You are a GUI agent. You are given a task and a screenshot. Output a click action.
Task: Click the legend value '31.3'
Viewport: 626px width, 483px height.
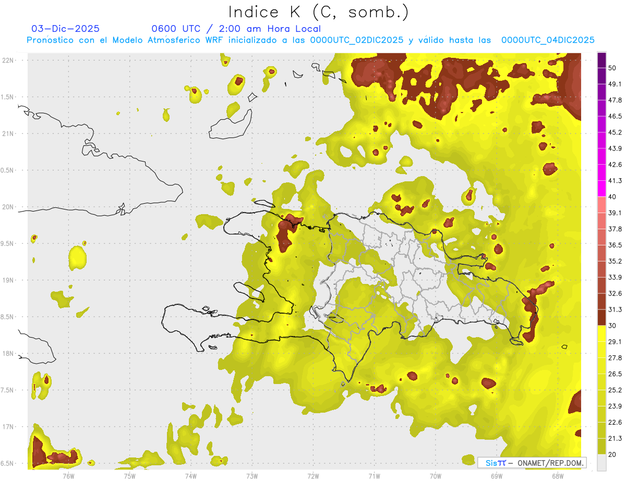tap(615, 309)
